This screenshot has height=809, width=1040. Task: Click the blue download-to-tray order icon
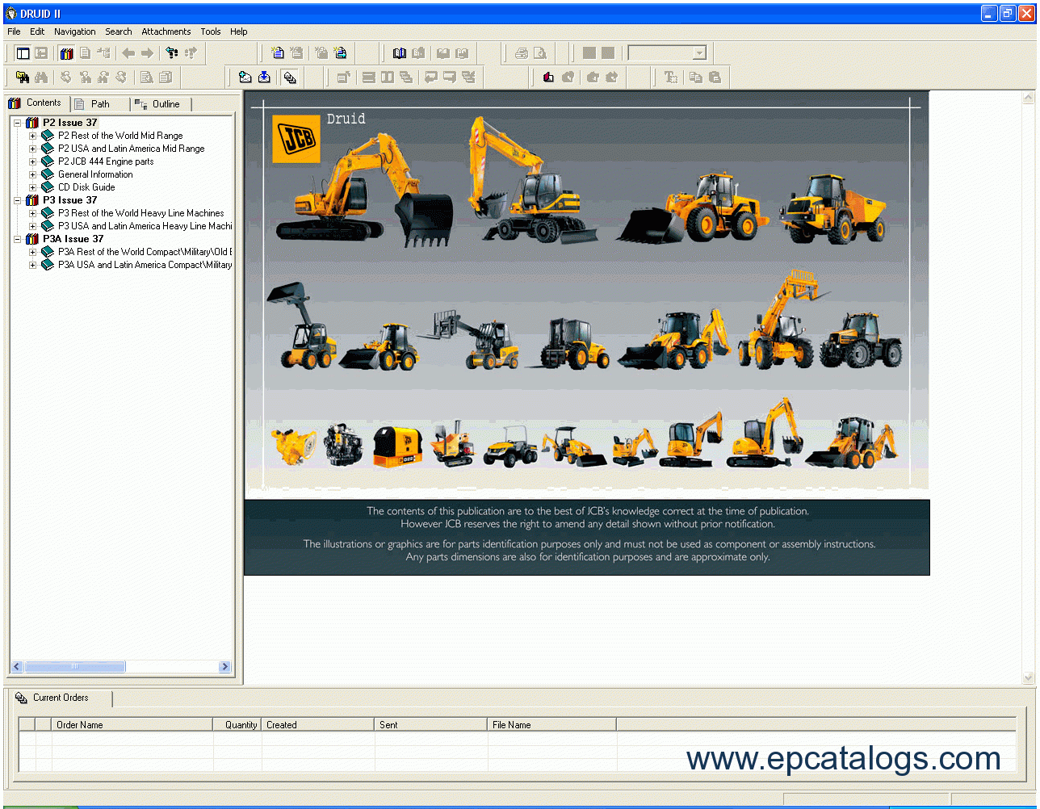coord(264,78)
